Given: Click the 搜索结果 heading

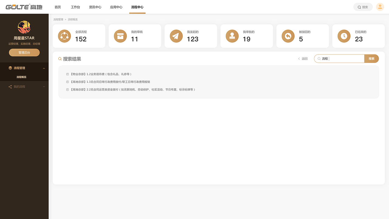Looking at the screenshot, I should (x=72, y=59).
